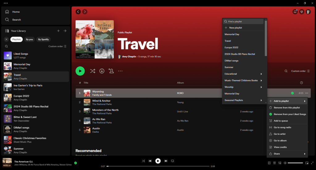Viewport: 316px width, 170px height.
Task: Collapse Your Library icon
Action: click(x=7, y=31)
